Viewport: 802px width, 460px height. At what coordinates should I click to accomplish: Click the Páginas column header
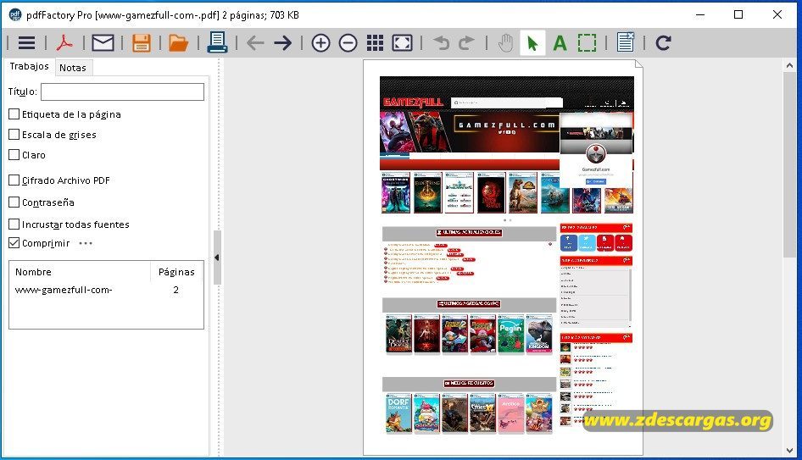pos(176,272)
